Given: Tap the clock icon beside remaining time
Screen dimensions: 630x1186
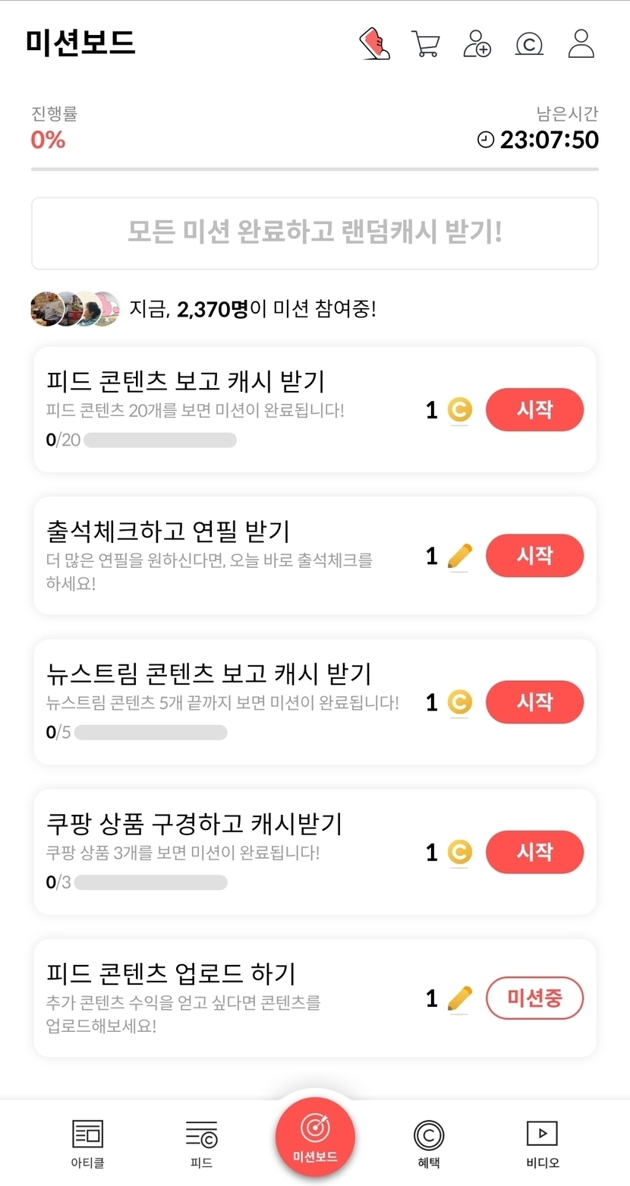Looking at the screenshot, I should pos(485,140).
